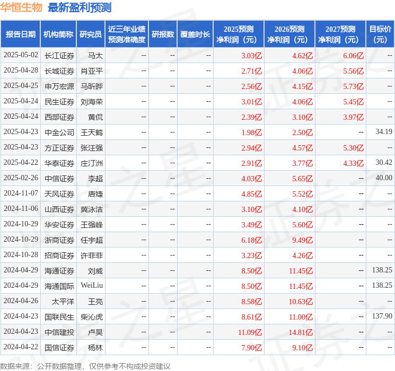Click the 14.81亿 forecast value

click(x=301, y=332)
